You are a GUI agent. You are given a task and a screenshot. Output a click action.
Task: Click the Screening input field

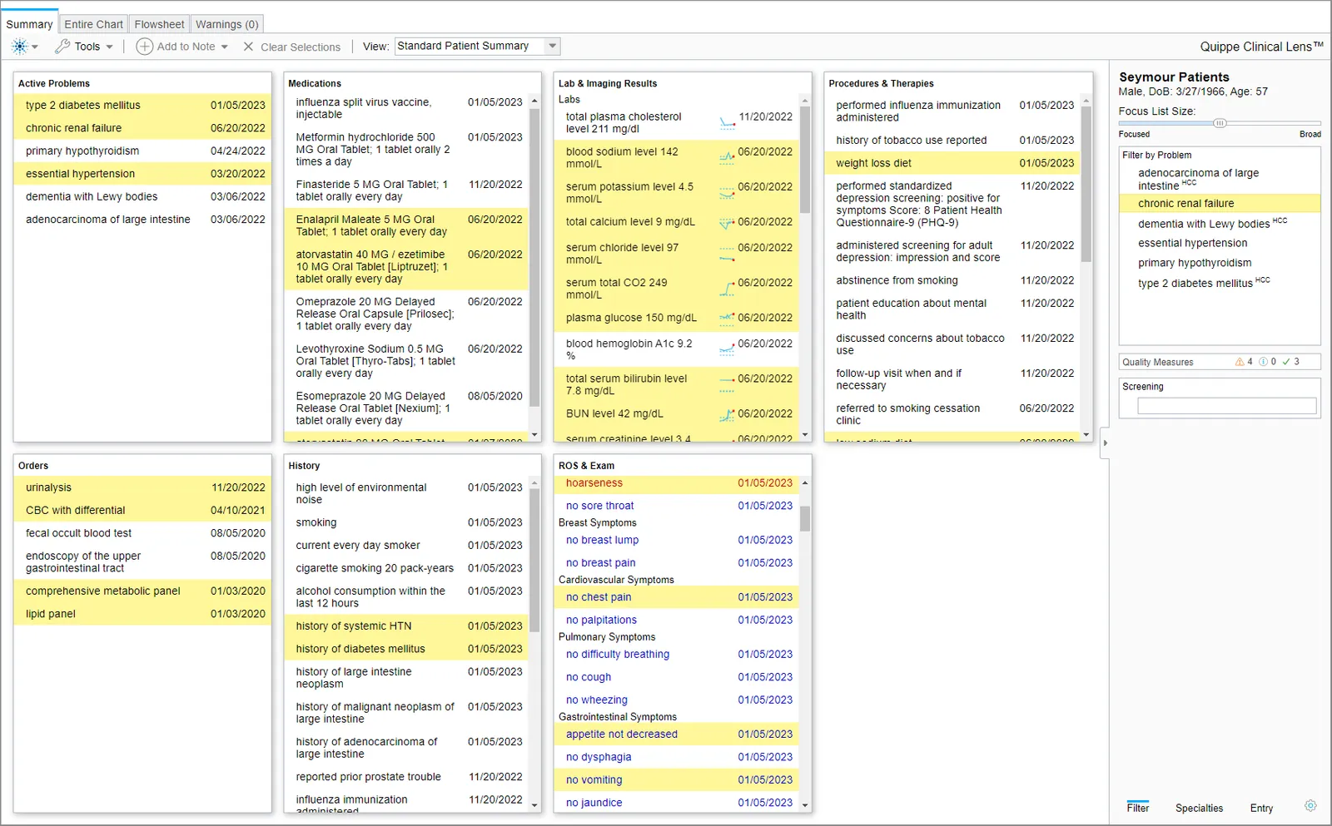[x=1226, y=406]
